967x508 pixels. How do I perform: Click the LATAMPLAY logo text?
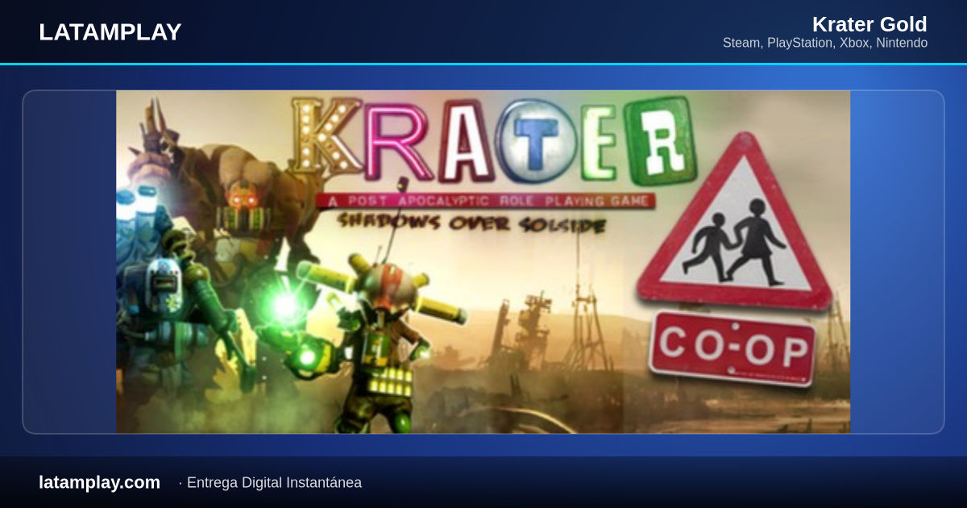[110, 32]
